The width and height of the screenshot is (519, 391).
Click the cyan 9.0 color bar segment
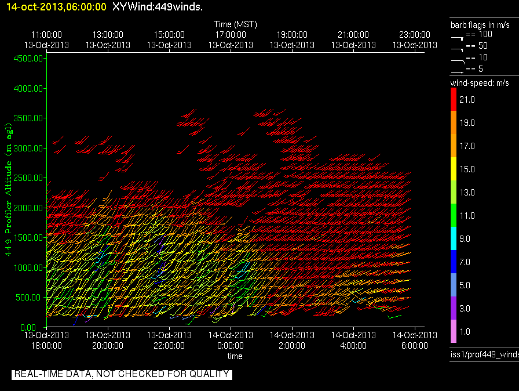click(x=454, y=238)
